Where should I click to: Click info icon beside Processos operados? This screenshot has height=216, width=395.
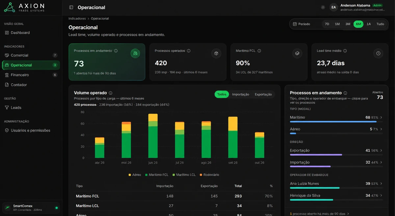[189, 51]
